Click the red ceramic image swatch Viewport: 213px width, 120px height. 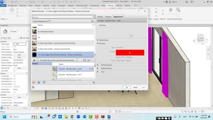[130, 53]
